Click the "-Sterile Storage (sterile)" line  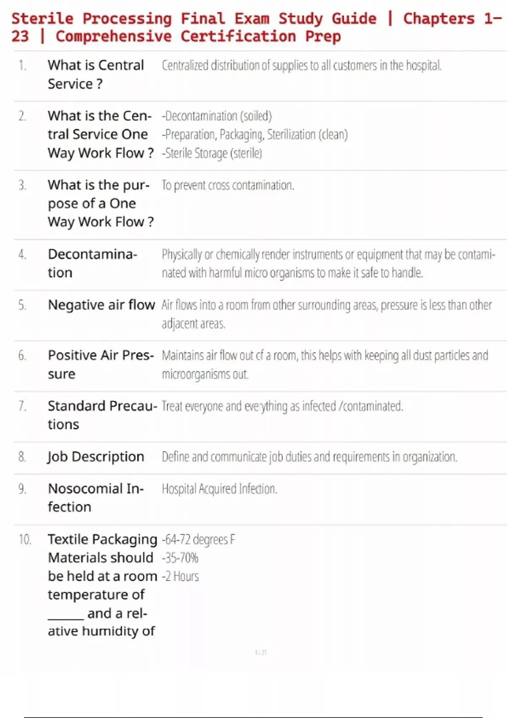pyautogui.click(x=212, y=153)
